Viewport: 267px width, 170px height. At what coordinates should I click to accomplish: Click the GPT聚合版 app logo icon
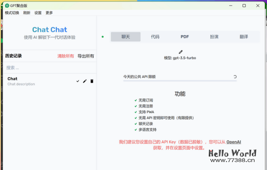[7, 6]
